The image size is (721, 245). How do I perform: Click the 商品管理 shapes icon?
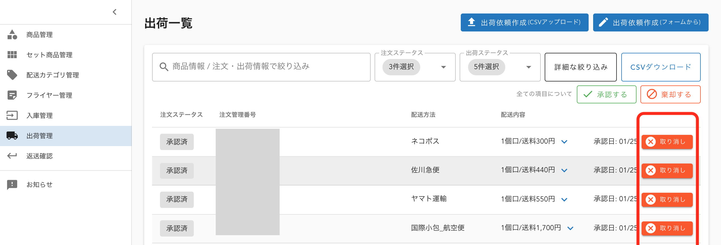click(12, 35)
